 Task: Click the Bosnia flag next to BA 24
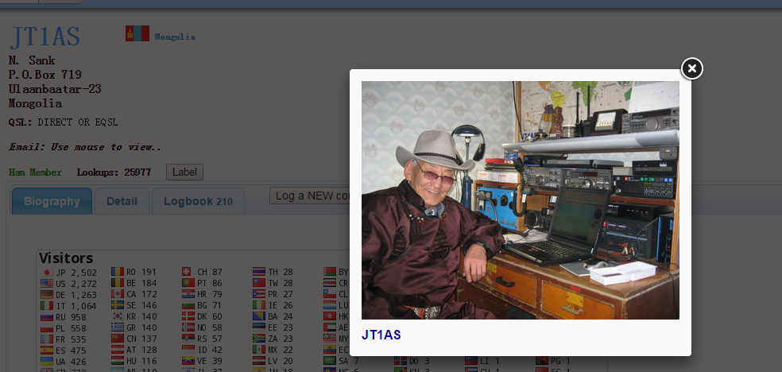[x=259, y=316]
